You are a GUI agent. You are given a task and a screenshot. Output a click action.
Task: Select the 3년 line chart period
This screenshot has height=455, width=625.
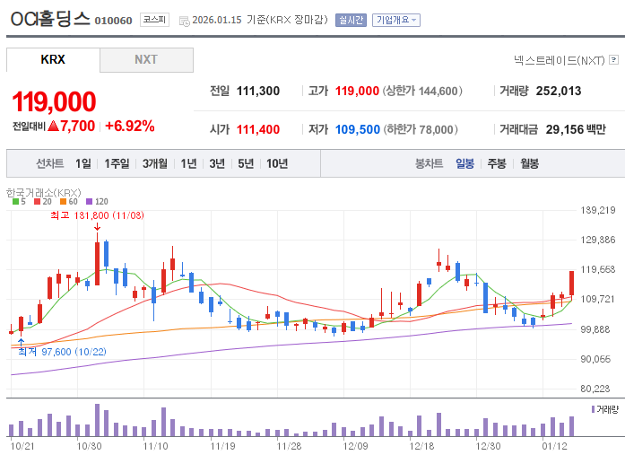pos(217,163)
